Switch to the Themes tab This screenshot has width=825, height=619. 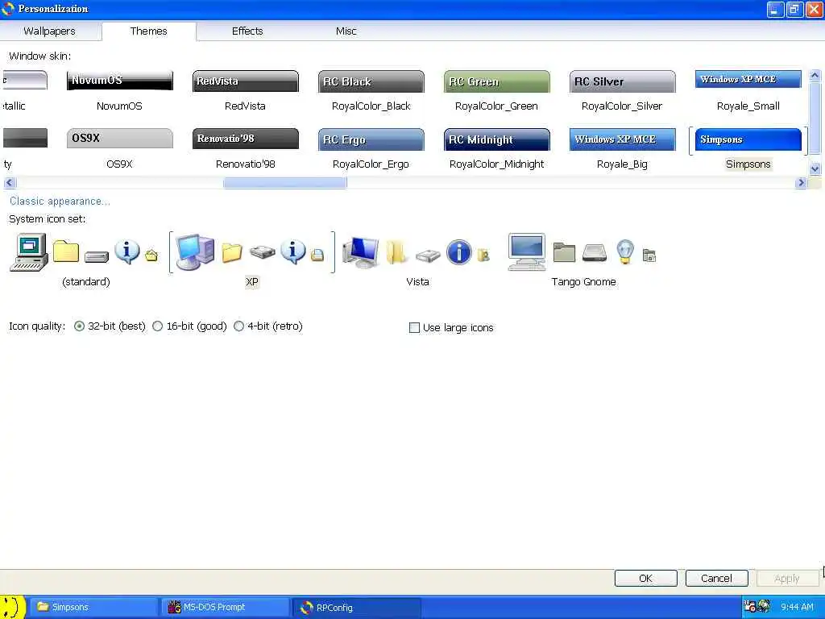coord(149,31)
